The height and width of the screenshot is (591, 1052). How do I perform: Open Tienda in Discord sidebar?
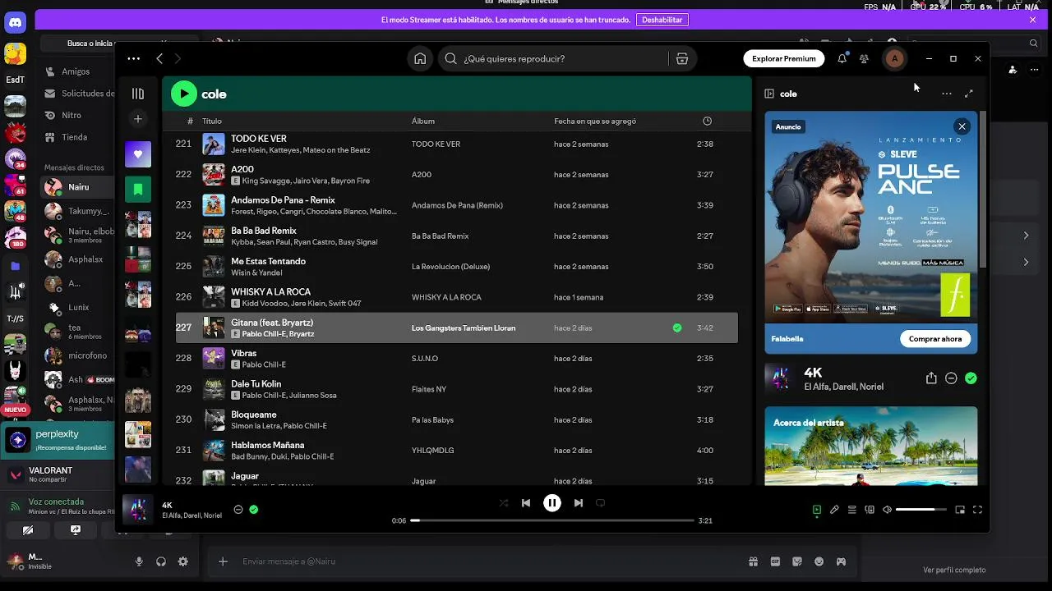coord(75,137)
